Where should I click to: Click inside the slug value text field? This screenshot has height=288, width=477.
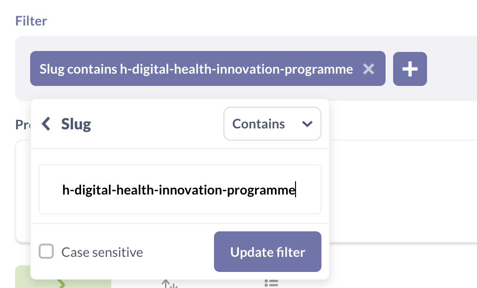click(x=179, y=189)
